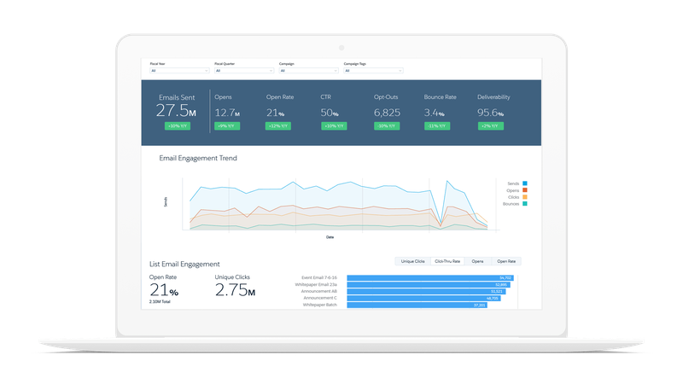Click the Sends legend label
This screenshot has width=683, height=384.
pyautogui.click(x=513, y=183)
